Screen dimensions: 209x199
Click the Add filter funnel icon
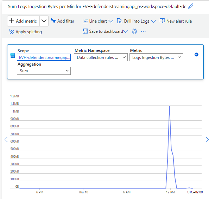(x=53, y=21)
